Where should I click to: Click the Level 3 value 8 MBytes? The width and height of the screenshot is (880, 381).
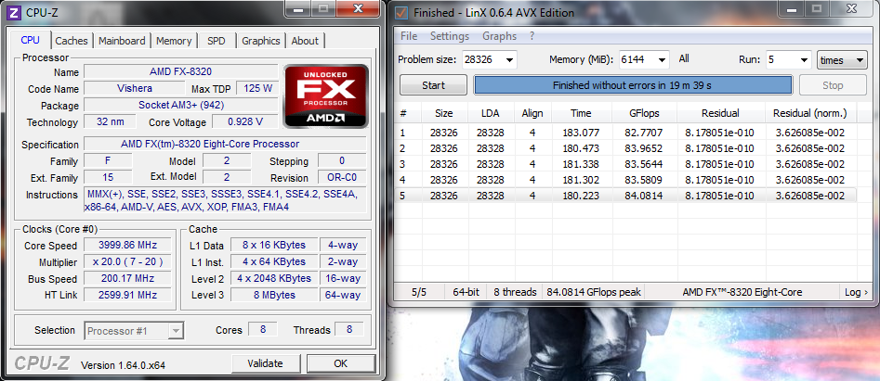pyautogui.click(x=274, y=295)
